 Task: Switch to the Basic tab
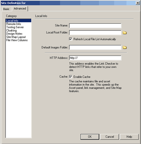[6, 9]
